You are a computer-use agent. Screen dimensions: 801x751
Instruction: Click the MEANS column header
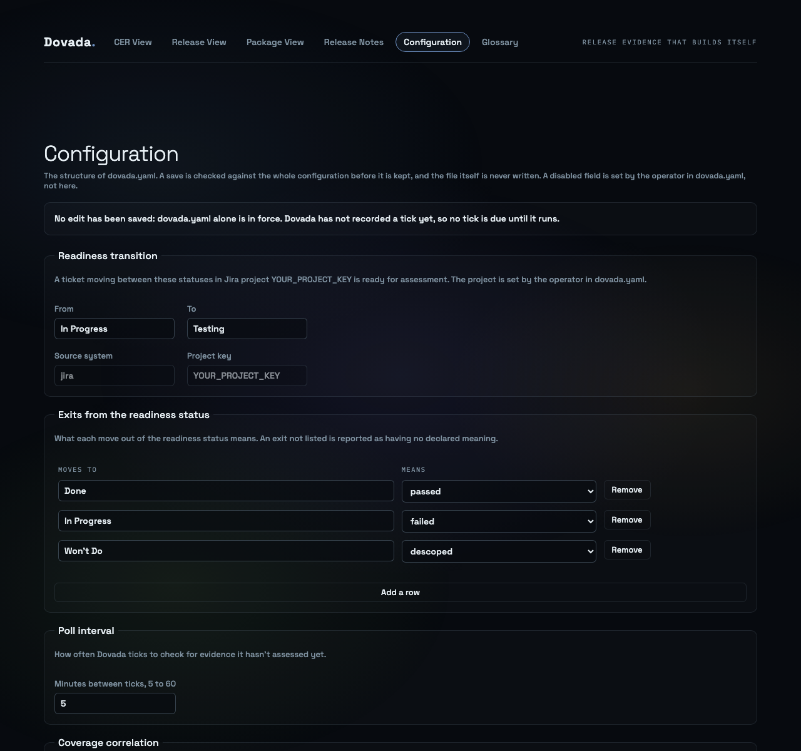tap(414, 470)
